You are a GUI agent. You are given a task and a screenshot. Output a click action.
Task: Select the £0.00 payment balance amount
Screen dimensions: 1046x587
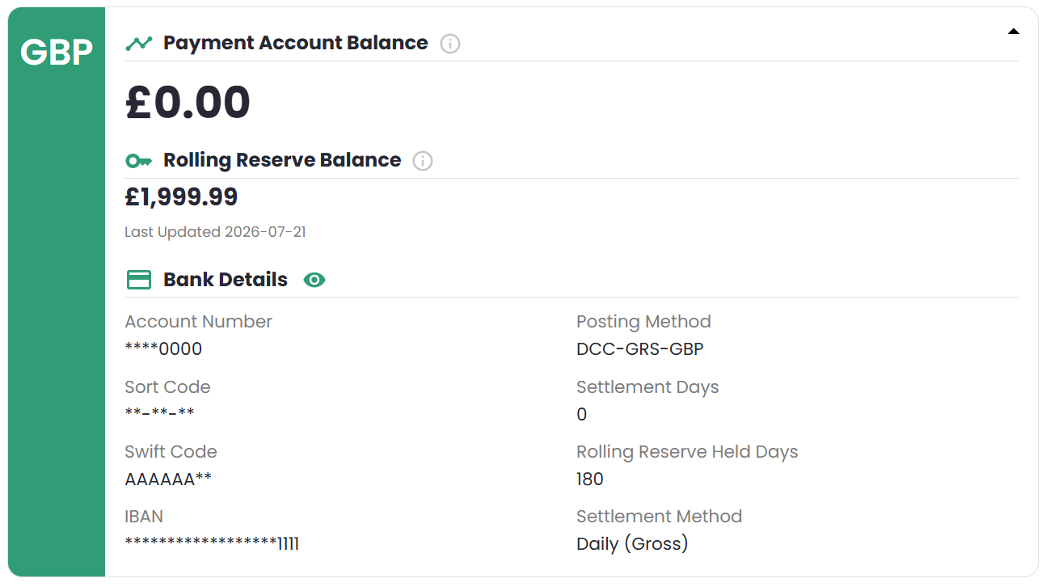click(188, 103)
